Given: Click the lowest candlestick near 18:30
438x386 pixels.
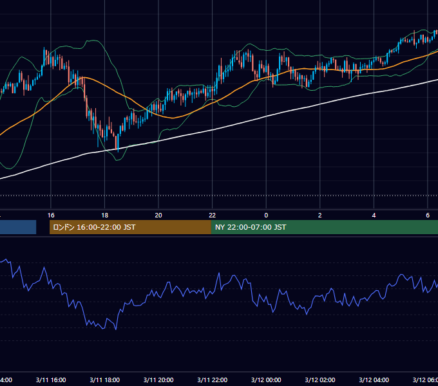Looking at the screenshot, I should (x=118, y=143).
